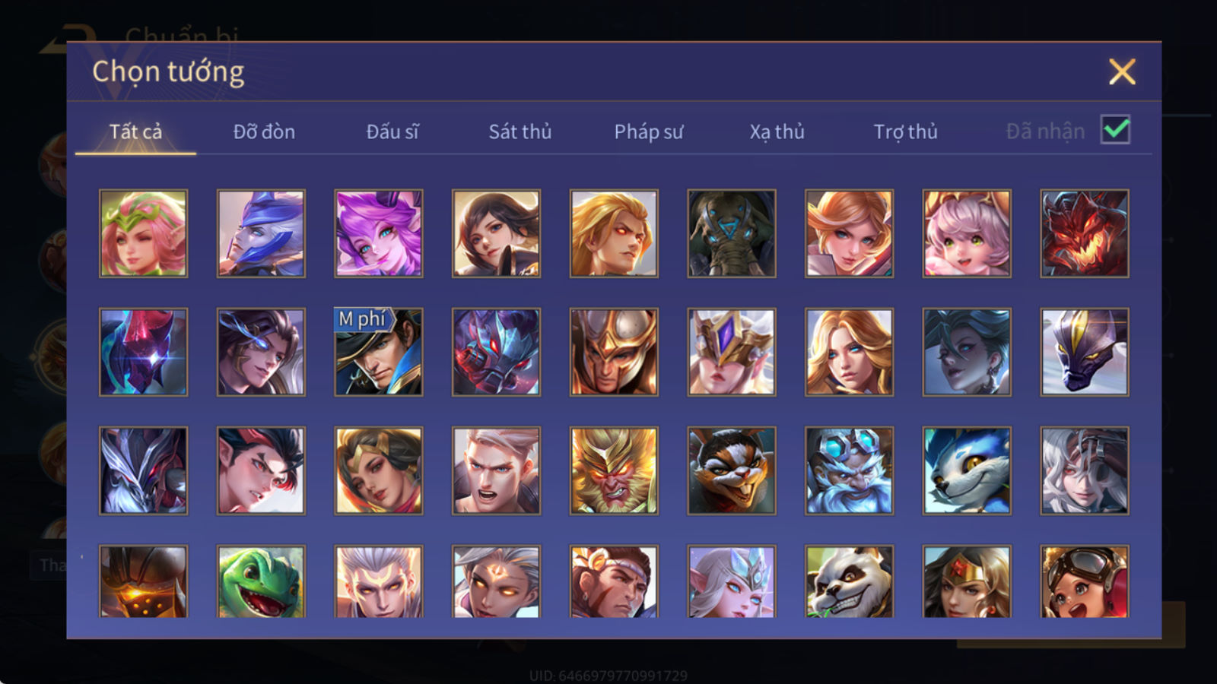Go to the Trợ thủ tab
The width and height of the screenshot is (1217, 684).
(905, 132)
